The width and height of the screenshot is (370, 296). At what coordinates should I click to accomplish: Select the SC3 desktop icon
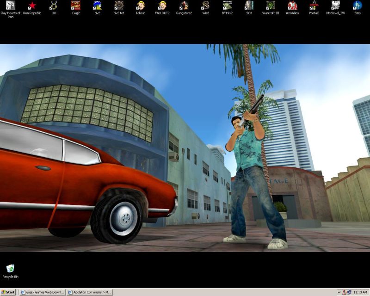tap(249, 6)
